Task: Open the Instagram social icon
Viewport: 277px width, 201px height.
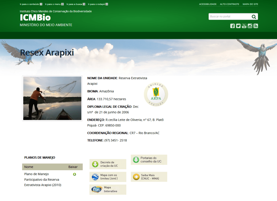Action: coord(250,26)
